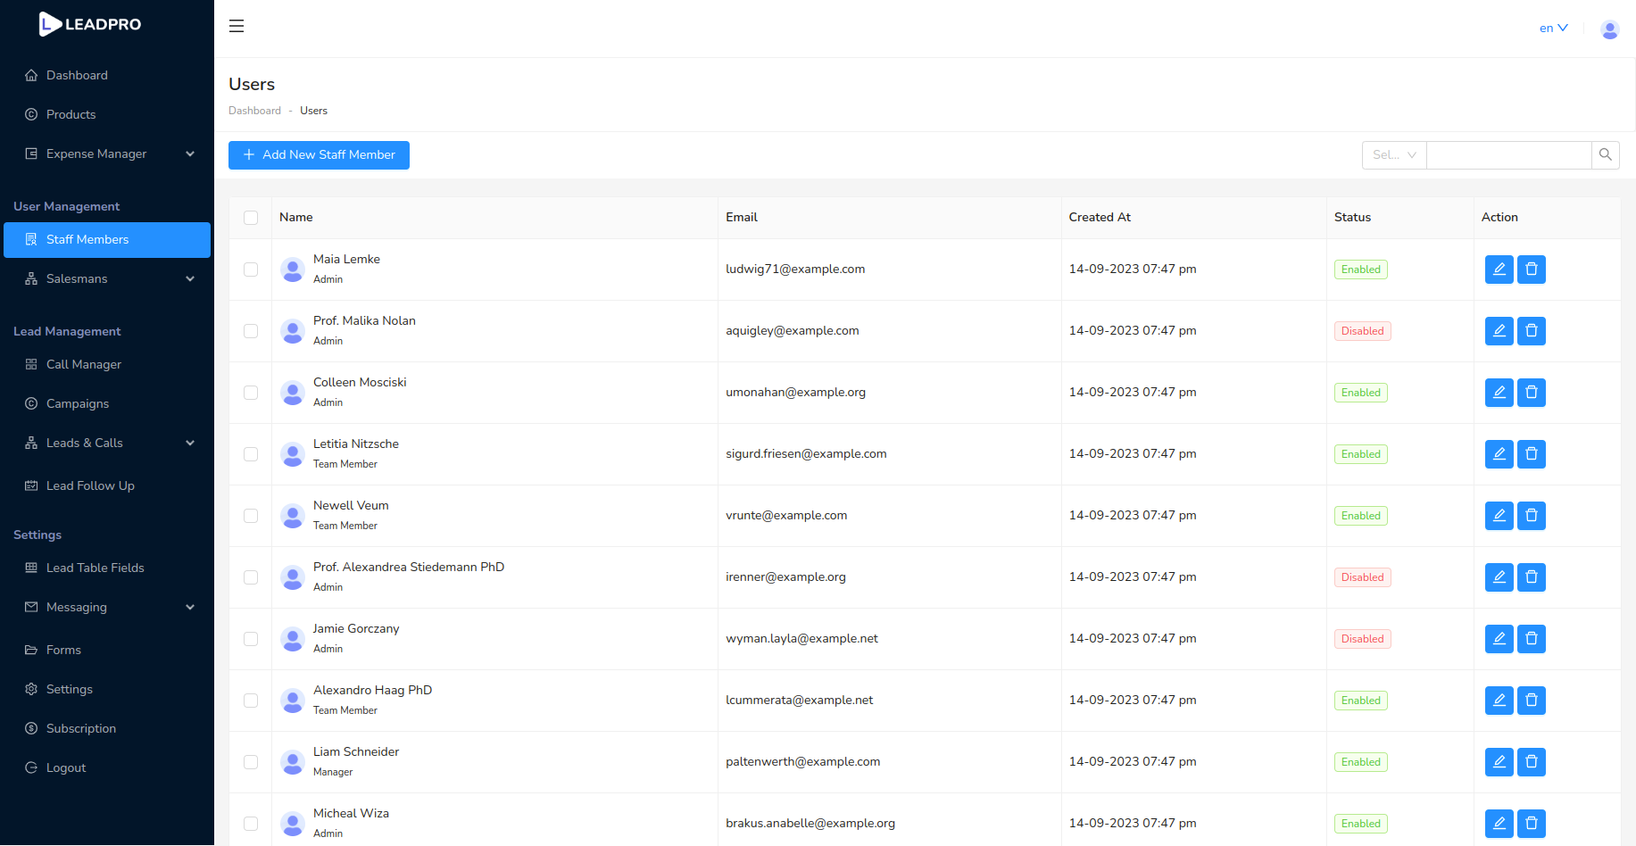
Task: Click the hamburger menu icon
Action: click(237, 26)
